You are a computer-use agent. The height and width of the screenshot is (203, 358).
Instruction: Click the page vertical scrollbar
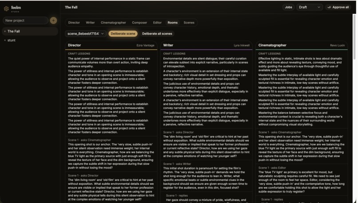[x=354, y=36]
